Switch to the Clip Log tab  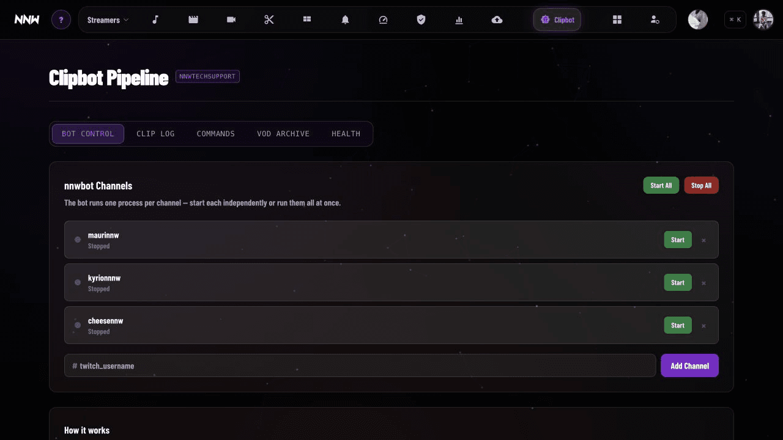tap(155, 134)
